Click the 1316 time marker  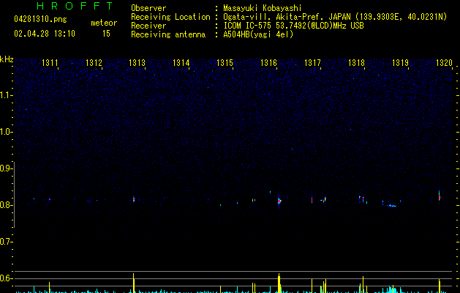click(x=268, y=63)
